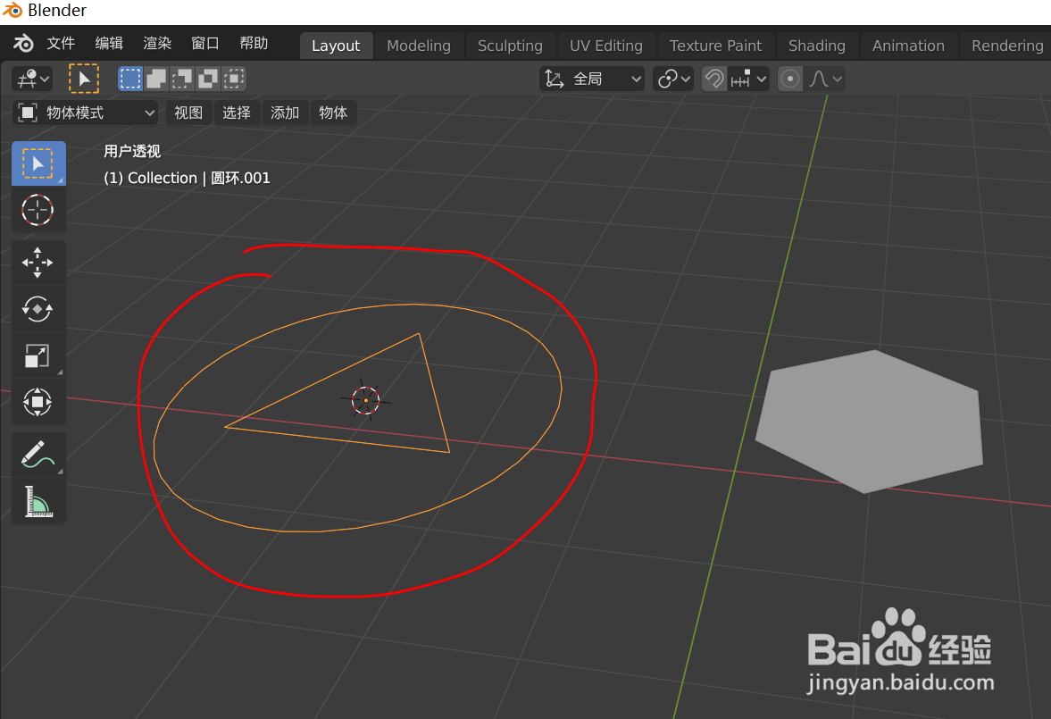The image size is (1051, 719).
Task: Open the 添加 menu
Action: (285, 113)
